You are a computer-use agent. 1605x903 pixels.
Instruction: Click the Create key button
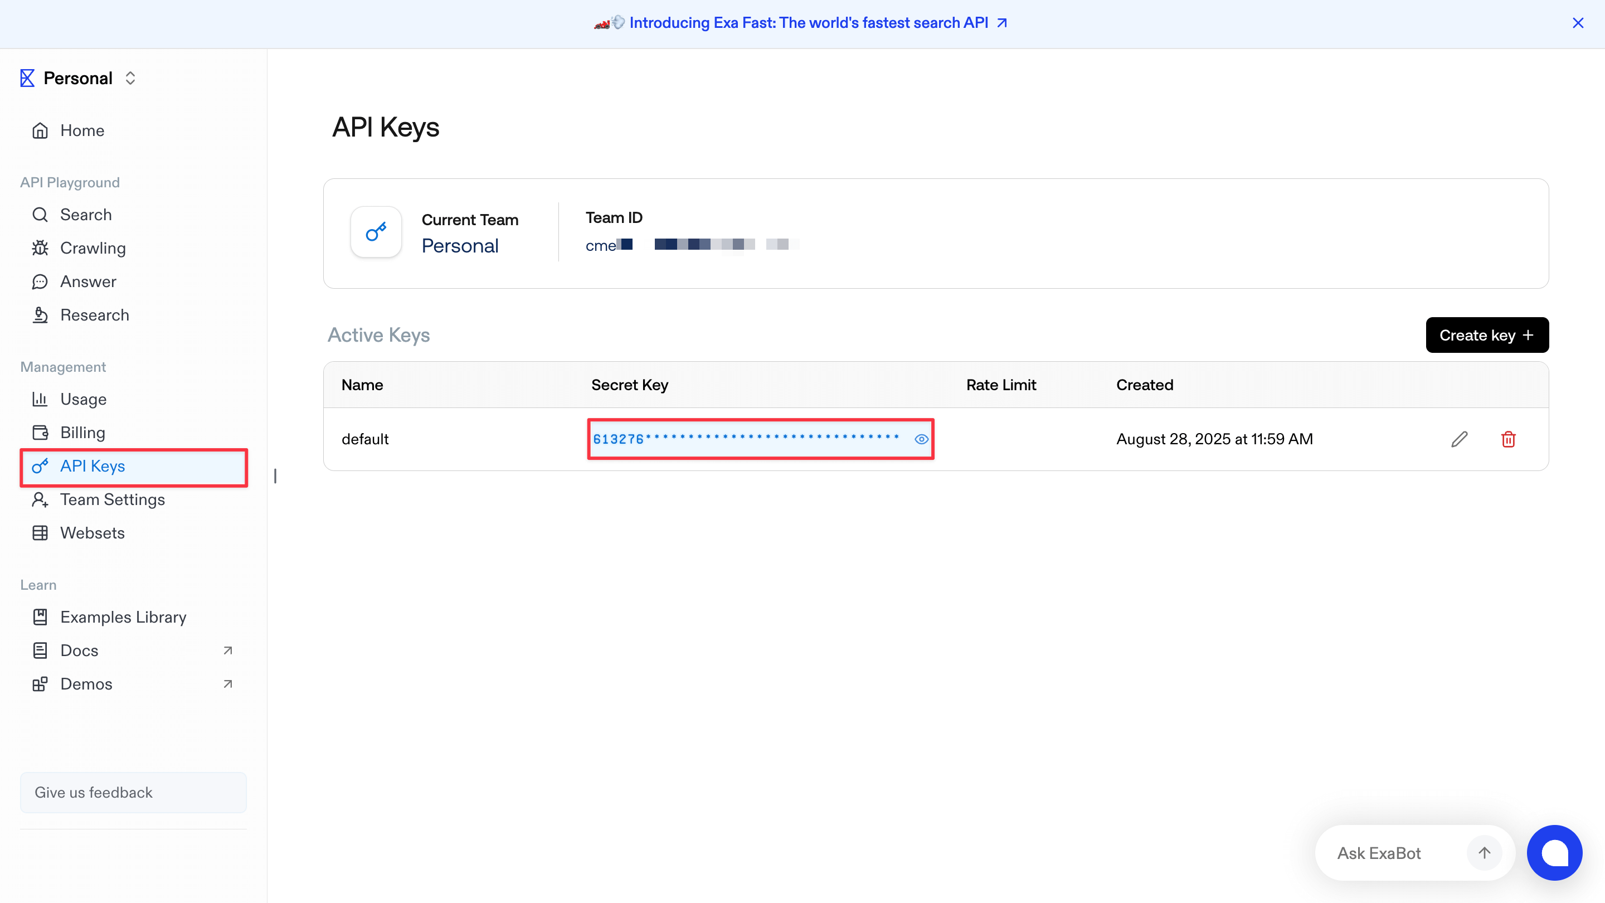(1487, 334)
